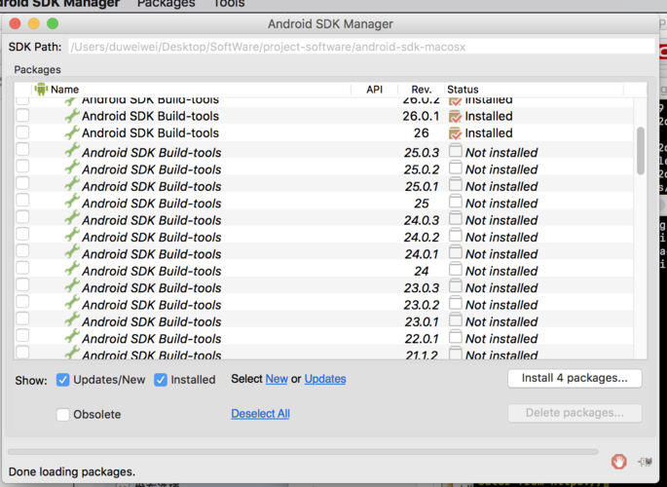Open the Tools menu in menu bar
The width and height of the screenshot is (667, 487).
click(229, 3)
